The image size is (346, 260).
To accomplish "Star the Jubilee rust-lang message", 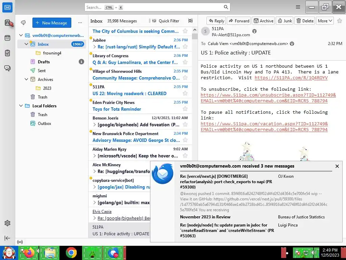I will click(185, 47).
